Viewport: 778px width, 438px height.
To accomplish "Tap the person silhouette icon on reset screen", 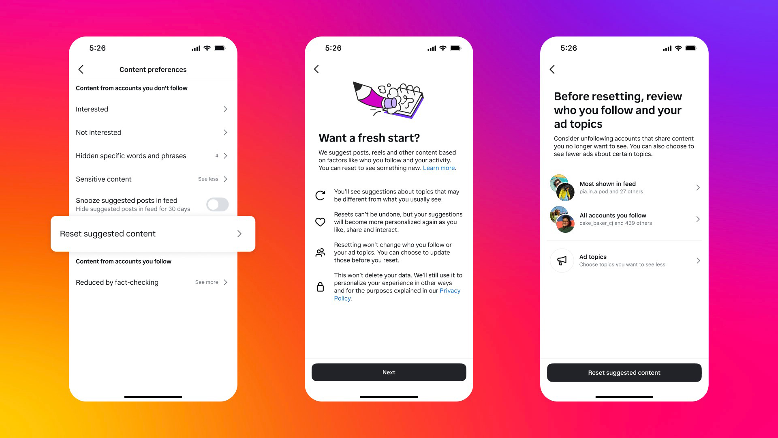I will 321,252.
